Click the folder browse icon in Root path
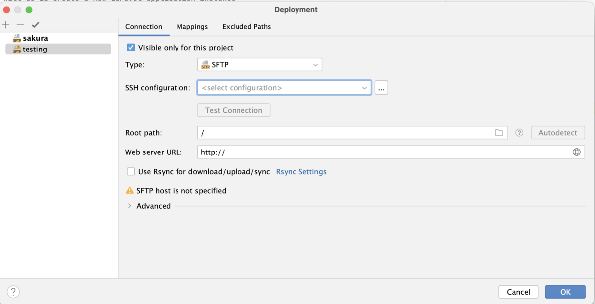 (499, 133)
